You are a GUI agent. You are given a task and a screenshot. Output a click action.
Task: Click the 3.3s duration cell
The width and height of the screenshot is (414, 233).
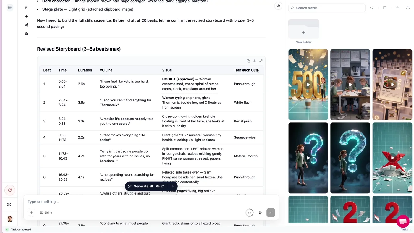click(x=81, y=121)
